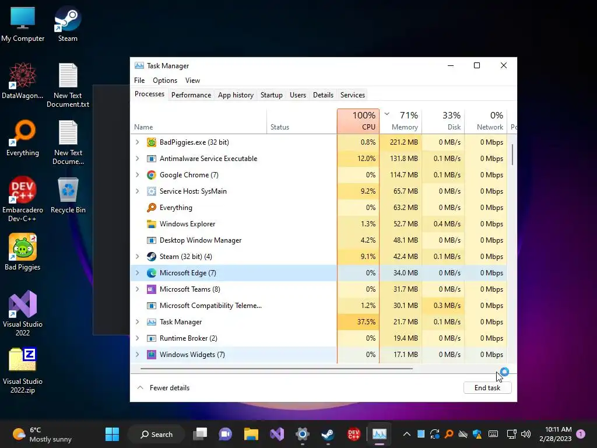Sort processes by Network column

[x=486, y=121]
